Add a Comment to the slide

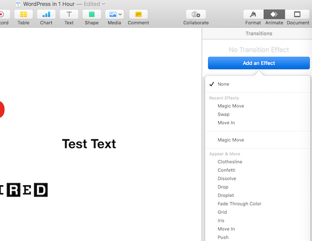coord(138,14)
